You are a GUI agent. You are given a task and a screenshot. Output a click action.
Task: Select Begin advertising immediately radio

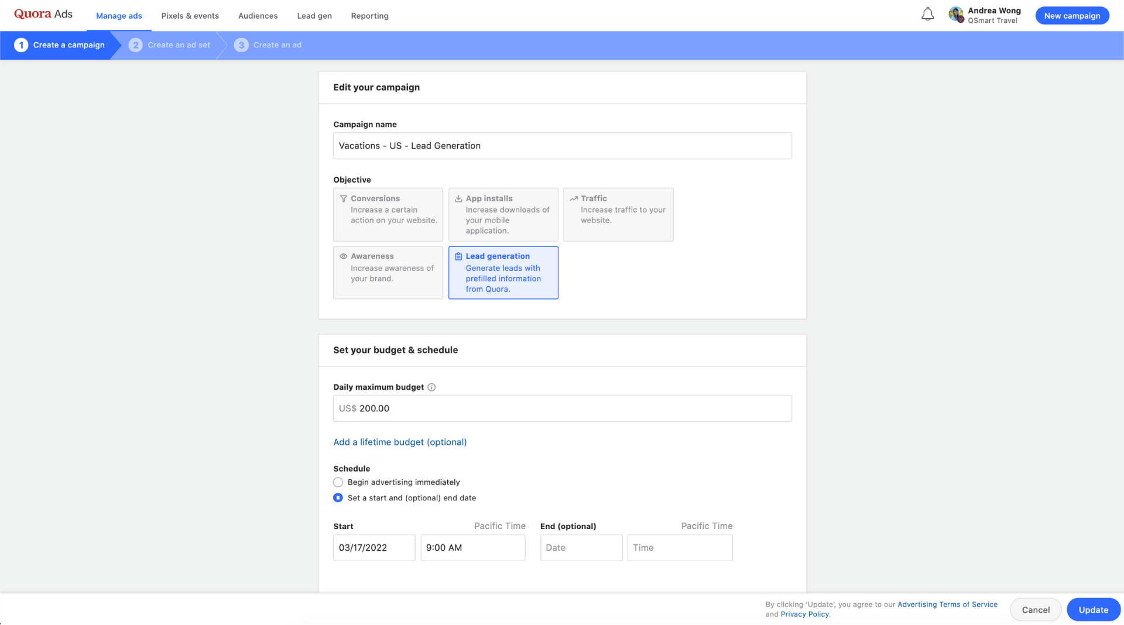pos(338,482)
